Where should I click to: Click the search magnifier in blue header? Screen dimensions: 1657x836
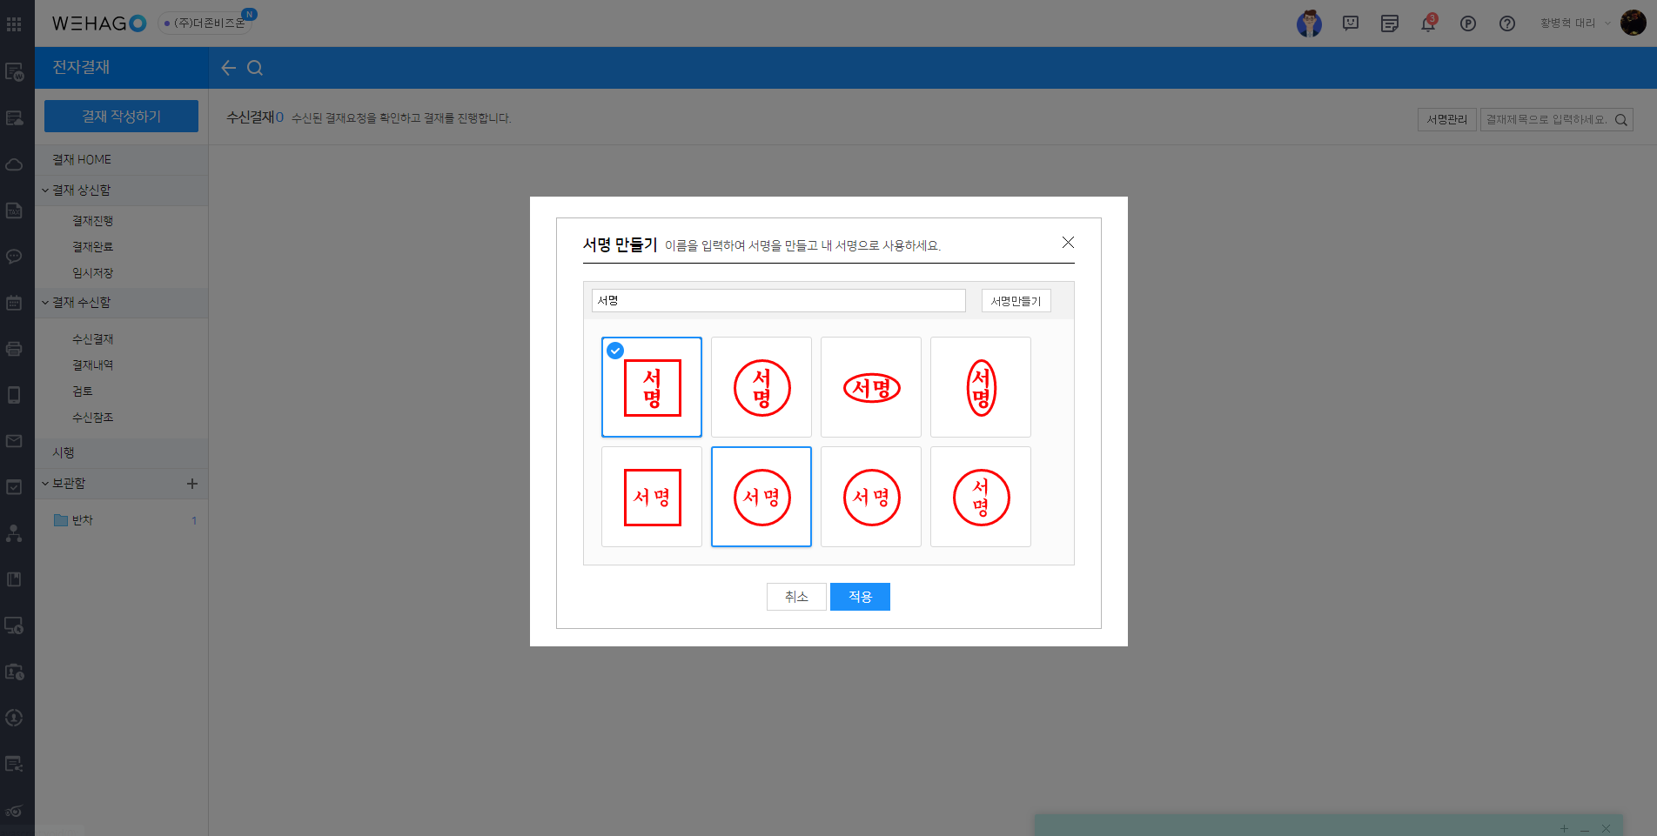click(255, 68)
